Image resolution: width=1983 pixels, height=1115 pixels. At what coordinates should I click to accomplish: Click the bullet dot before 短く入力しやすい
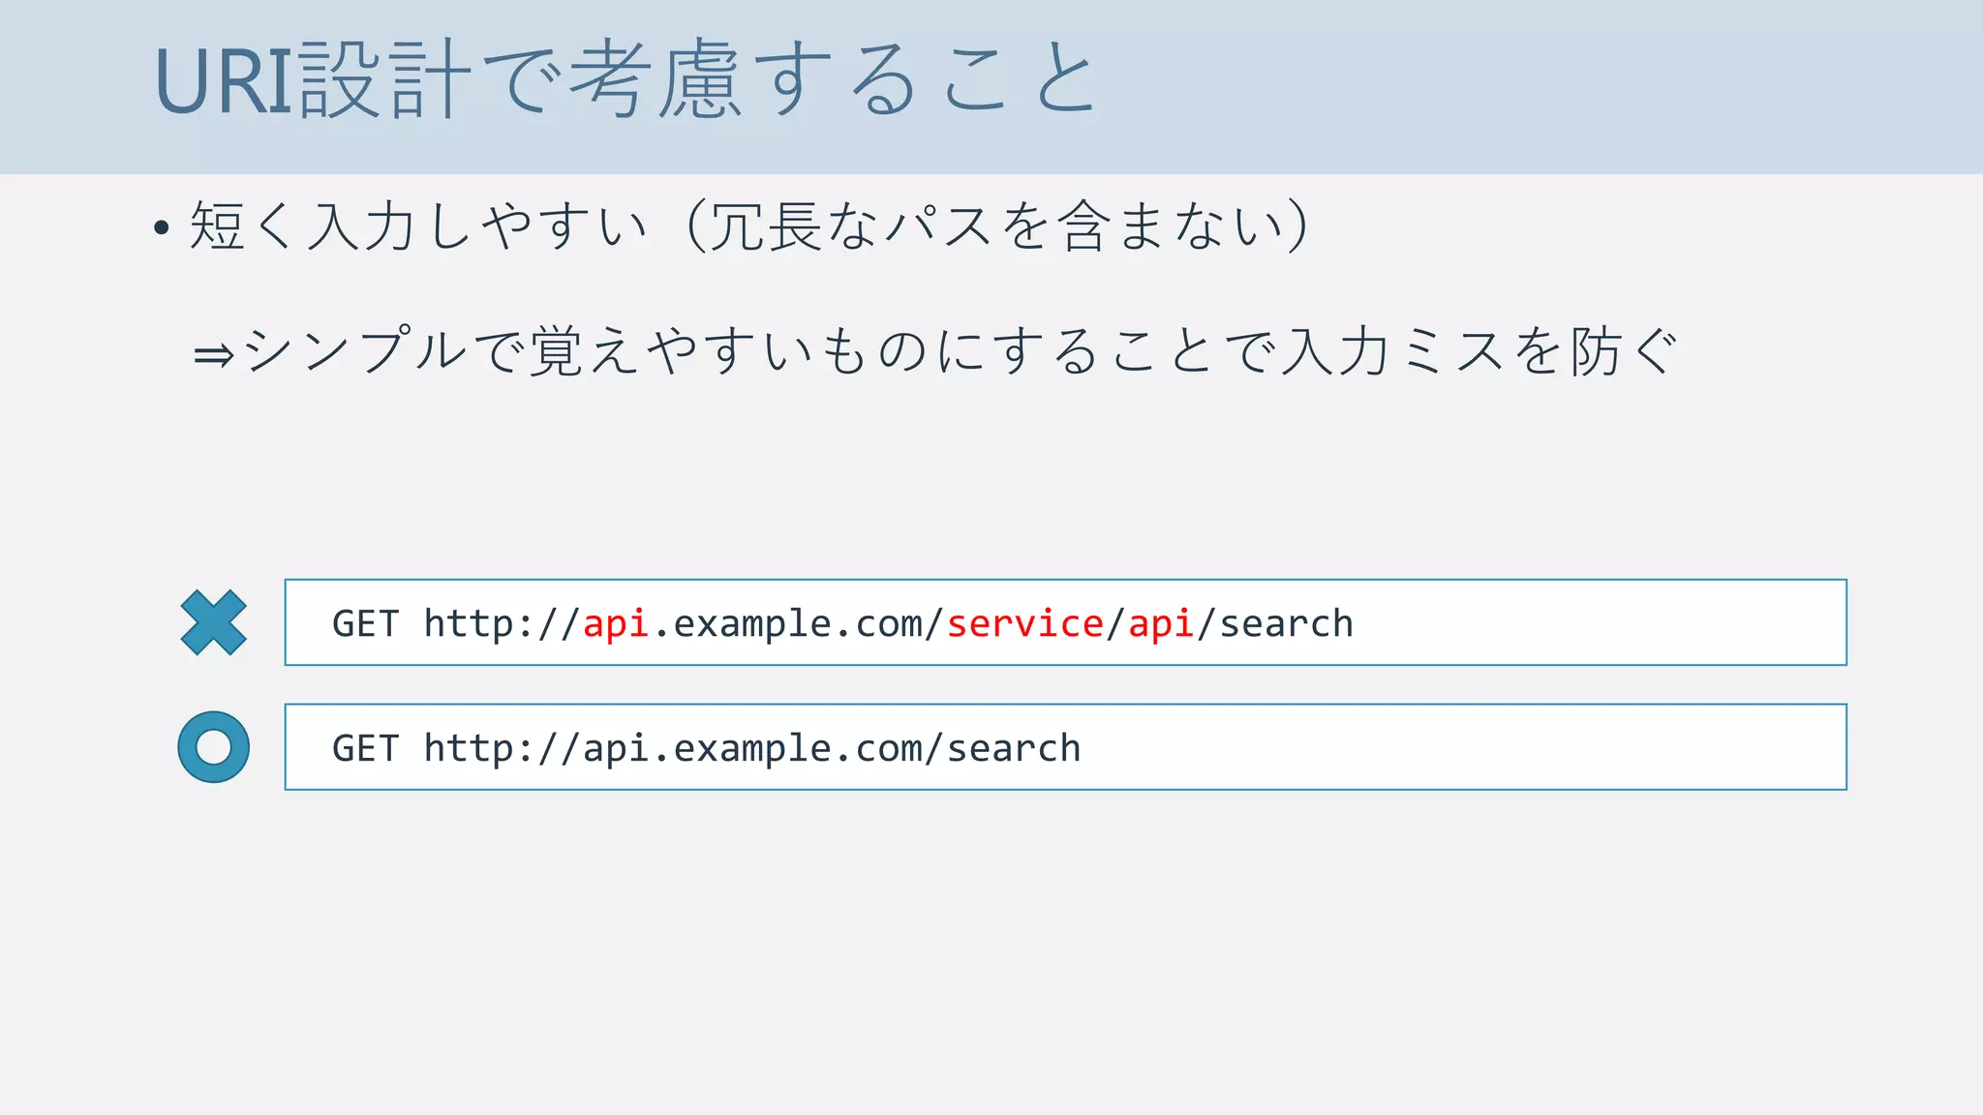click(162, 229)
